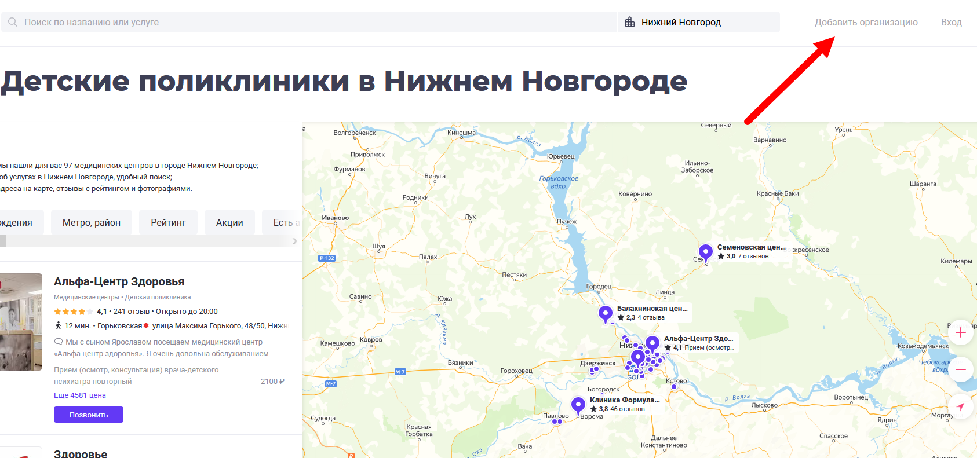Click the Балахнинская map label card
977x458 pixels.
[x=652, y=313]
